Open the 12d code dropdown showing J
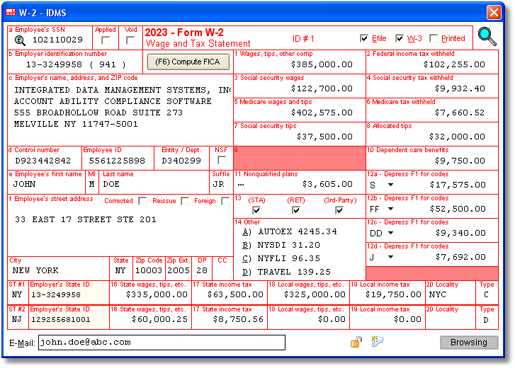 point(390,257)
